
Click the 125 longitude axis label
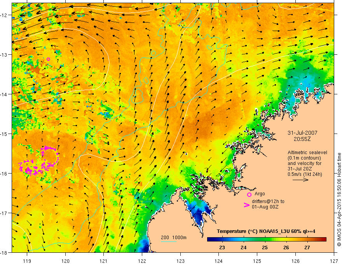coord(257,261)
